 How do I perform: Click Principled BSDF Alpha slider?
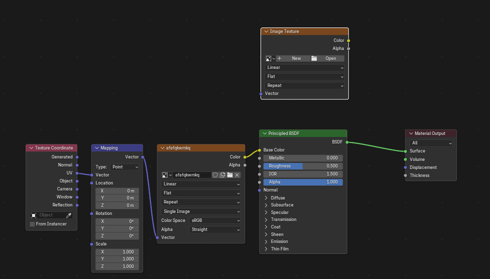(303, 182)
